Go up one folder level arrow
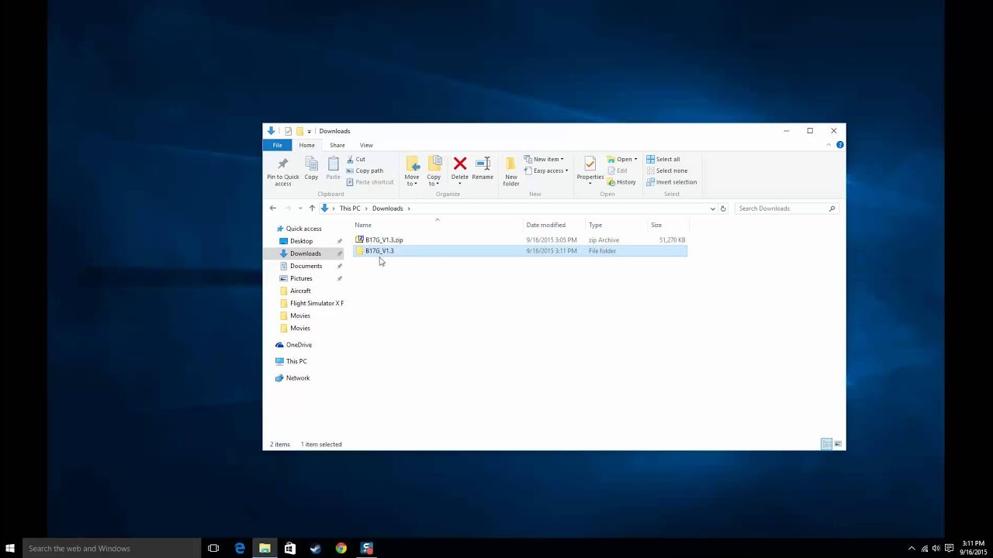 pyautogui.click(x=312, y=208)
